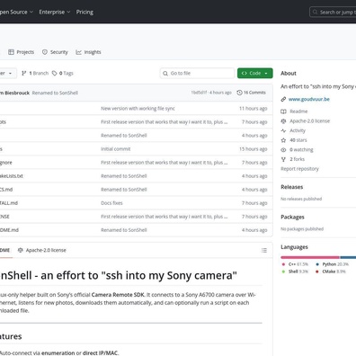Viewport: 356px width, 356px height.
Task: Open the Releases section heading
Action: click(292, 187)
